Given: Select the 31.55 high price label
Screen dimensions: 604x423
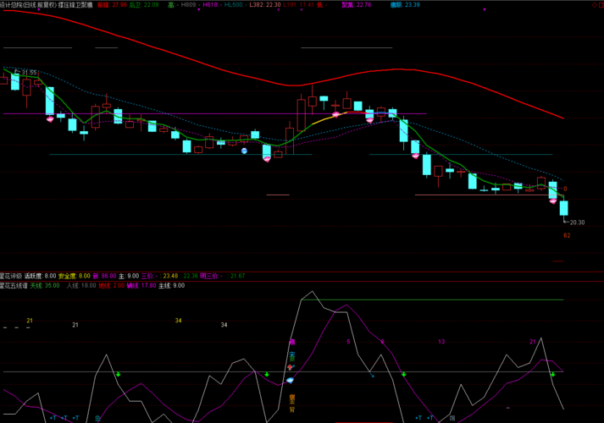Looking at the screenshot, I should point(30,73).
